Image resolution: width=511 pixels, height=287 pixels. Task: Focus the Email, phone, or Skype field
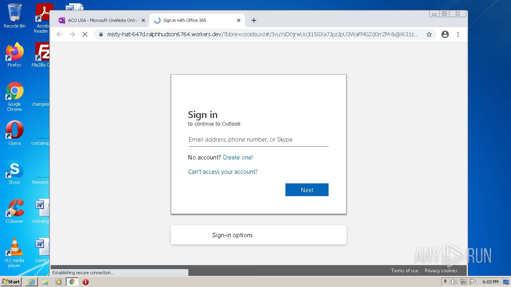pyautogui.click(x=258, y=140)
